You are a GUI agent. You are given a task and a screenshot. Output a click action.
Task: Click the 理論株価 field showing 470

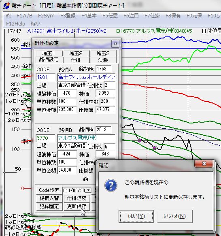pyautogui.click(x=67, y=94)
